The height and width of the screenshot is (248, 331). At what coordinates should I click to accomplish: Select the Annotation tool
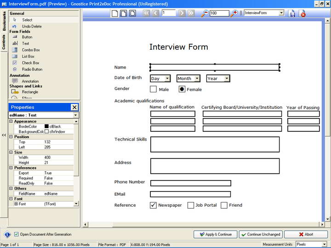tap(30, 81)
